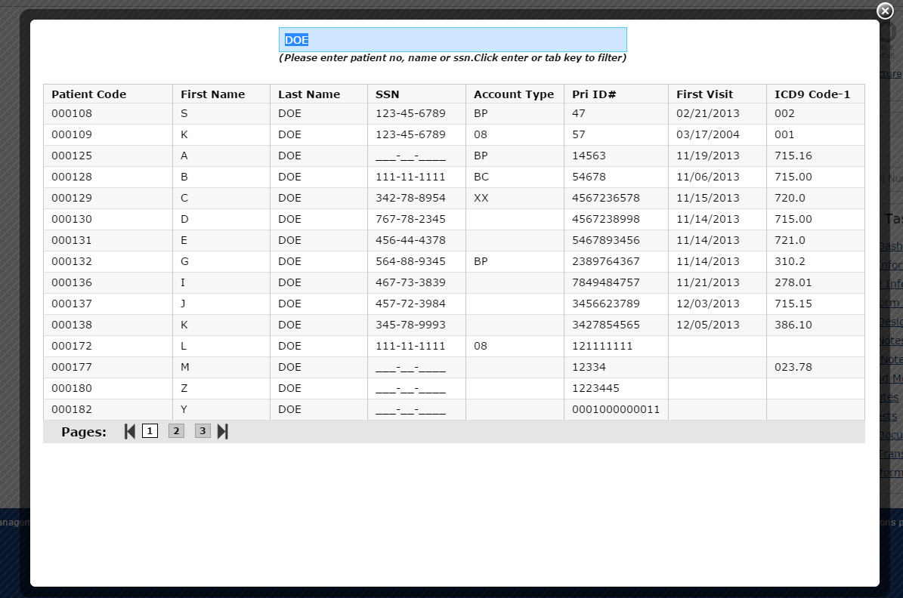Click the SSN column header

point(387,94)
